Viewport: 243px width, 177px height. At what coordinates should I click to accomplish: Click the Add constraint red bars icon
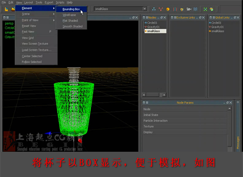point(175,9)
